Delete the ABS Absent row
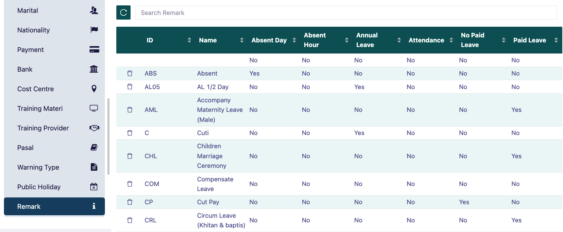The width and height of the screenshot is (563, 232). (130, 73)
